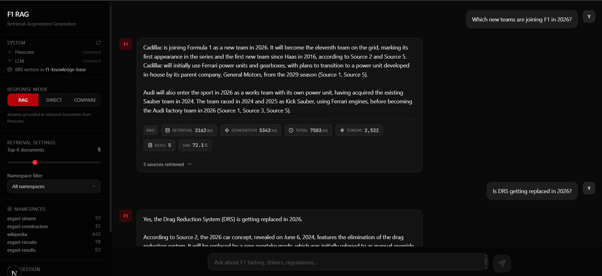
Task: Select the RAG response mode
Action: pos(23,100)
